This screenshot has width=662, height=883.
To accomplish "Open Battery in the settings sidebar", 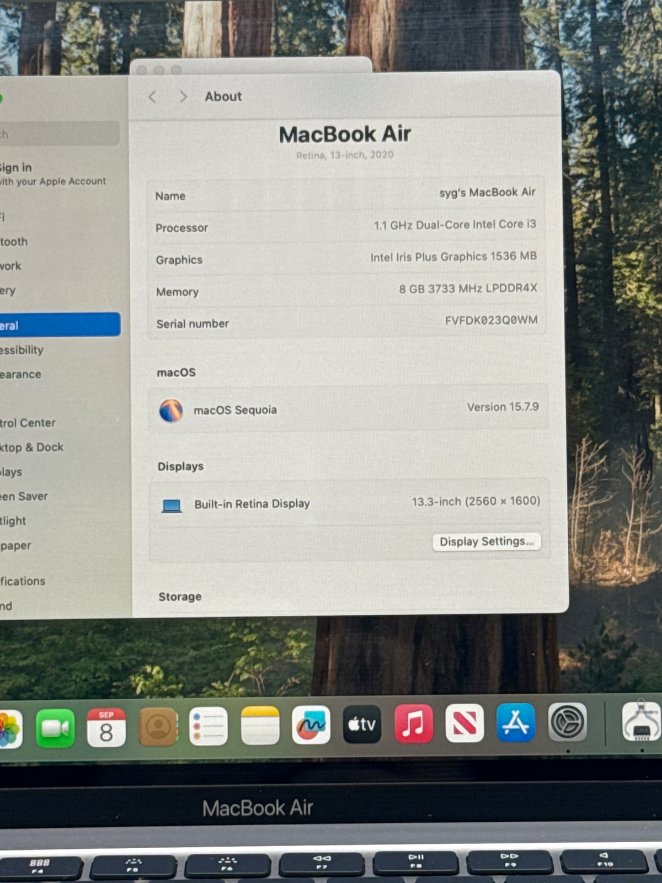I will tap(8, 290).
